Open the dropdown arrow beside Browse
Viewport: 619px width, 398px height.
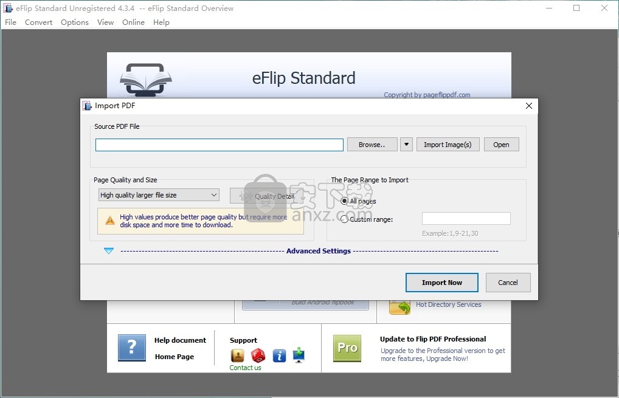406,145
